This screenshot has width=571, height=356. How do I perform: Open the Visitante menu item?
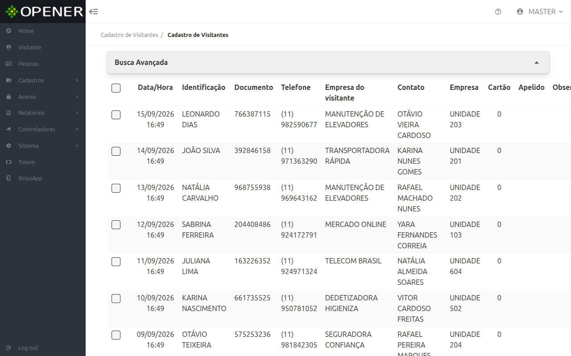tap(43, 47)
